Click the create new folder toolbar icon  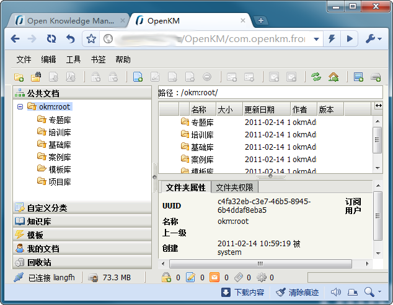tap(19, 77)
